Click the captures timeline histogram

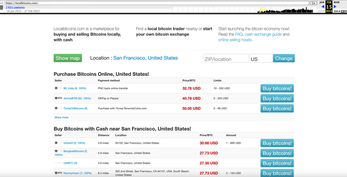point(286,10)
